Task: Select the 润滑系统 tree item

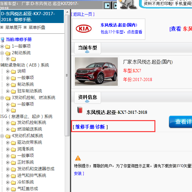Action: 26,149
